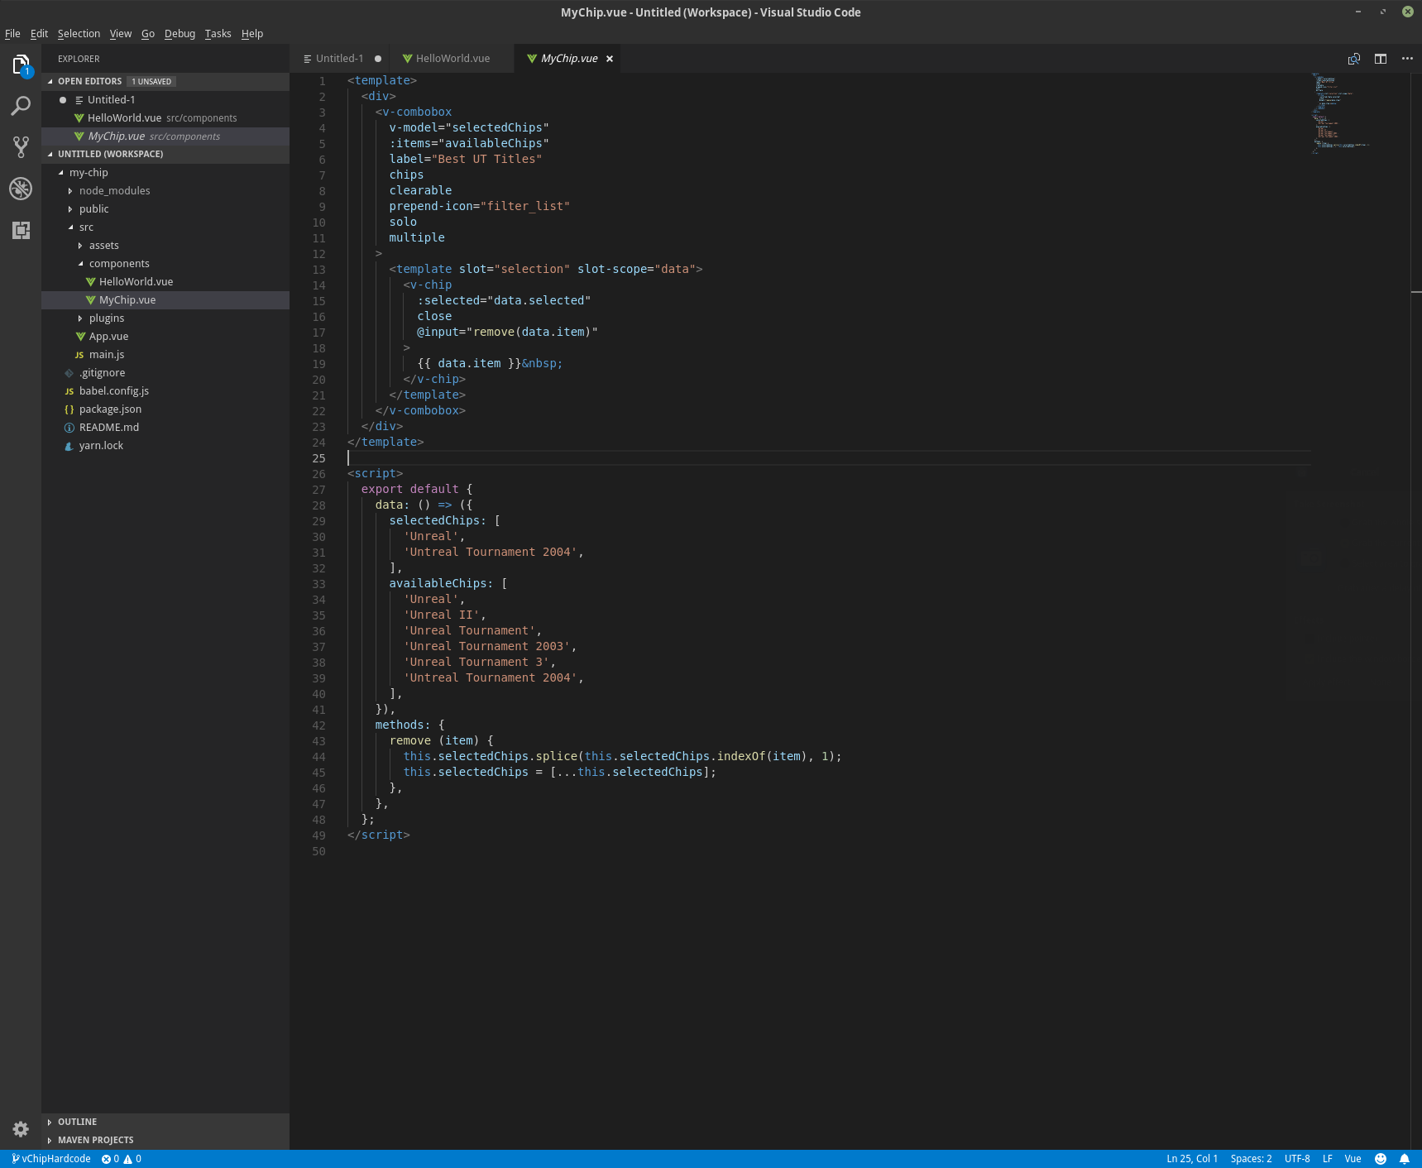Screen dimensions: 1422x1168
Task: Open package.json in the explorer
Action: (110, 409)
